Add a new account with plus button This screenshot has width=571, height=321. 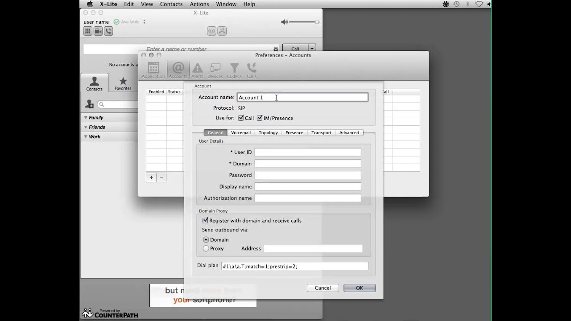tap(151, 177)
